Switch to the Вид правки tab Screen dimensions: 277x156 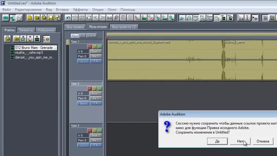pos(75,27)
